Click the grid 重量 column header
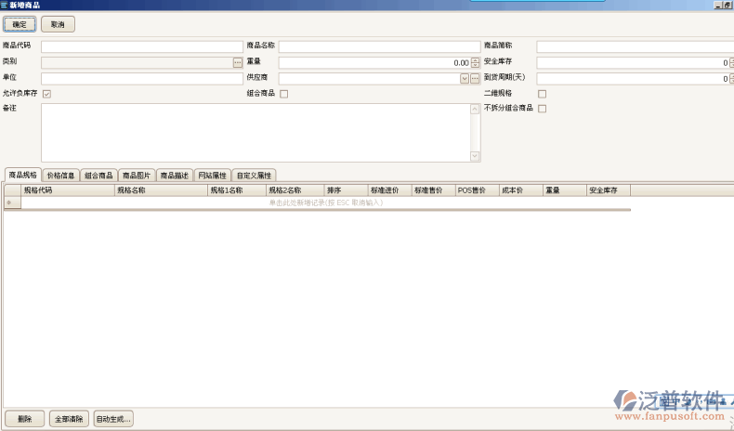The width and height of the screenshot is (734, 431). pos(565,190)
